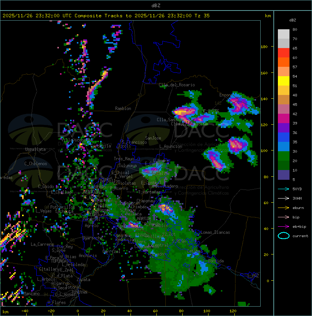Click the 'V_Flores' map label
The image size is (312, 316).
(57, 302)
